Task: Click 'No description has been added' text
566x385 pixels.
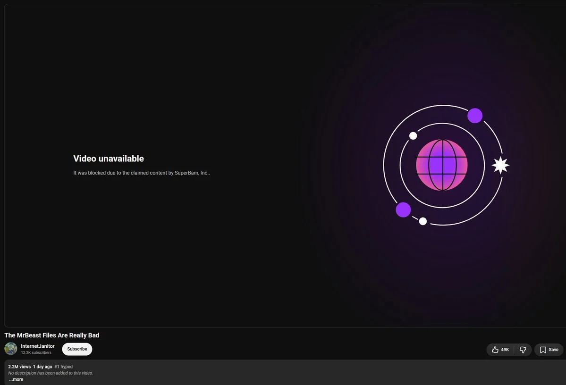Action: tap(51, 373)
